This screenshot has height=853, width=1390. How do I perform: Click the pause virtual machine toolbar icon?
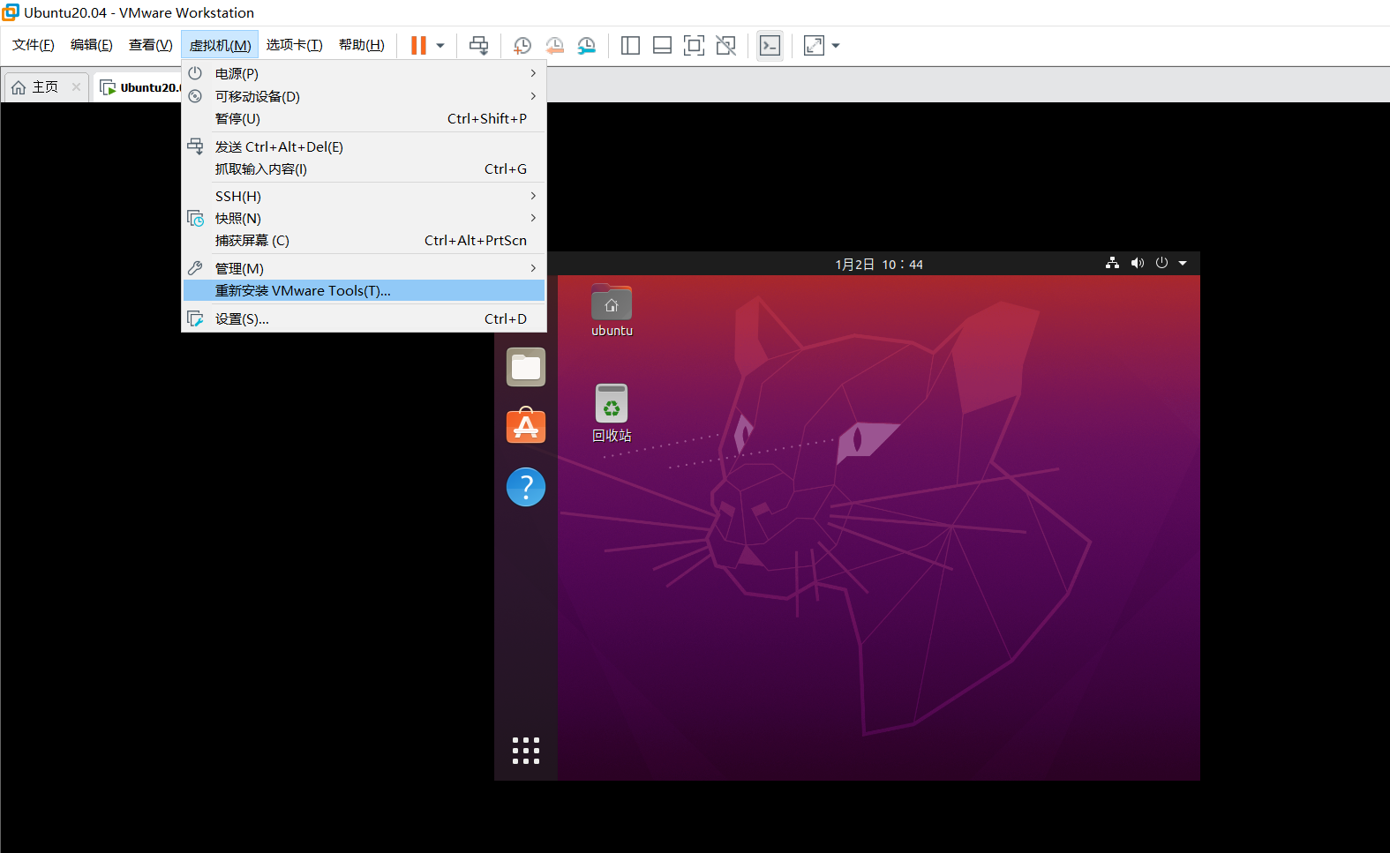click(x=418, y=45)
